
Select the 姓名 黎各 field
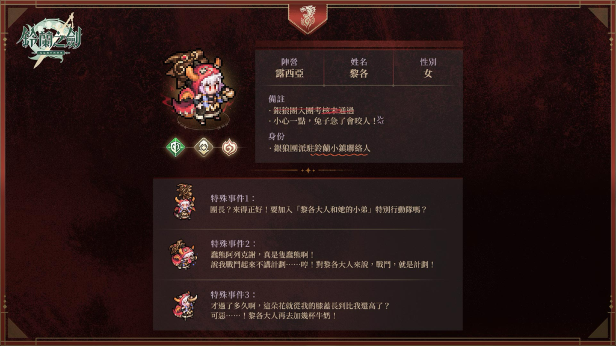[359, 68]
